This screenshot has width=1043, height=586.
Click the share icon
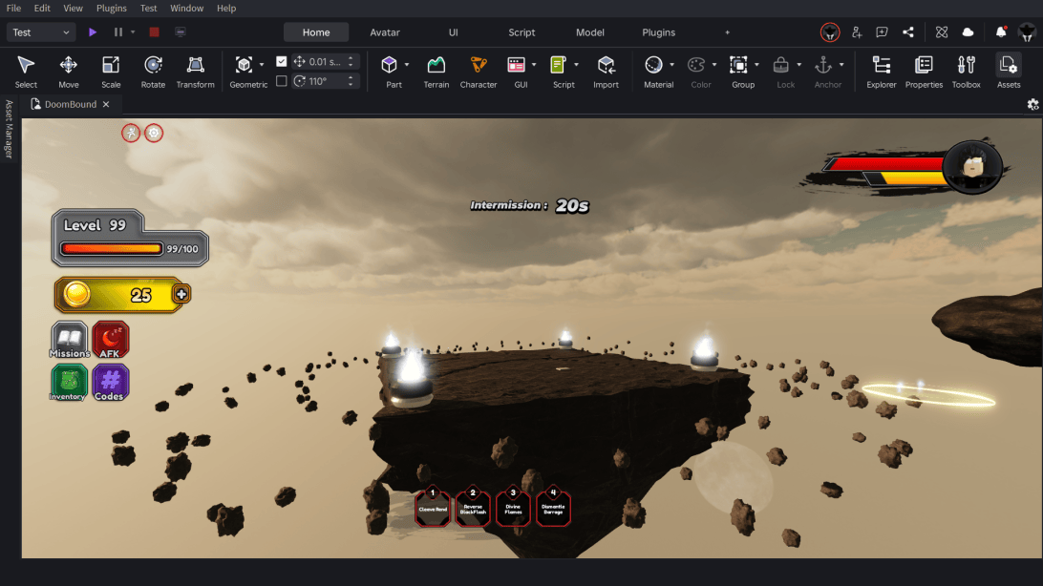908,31
